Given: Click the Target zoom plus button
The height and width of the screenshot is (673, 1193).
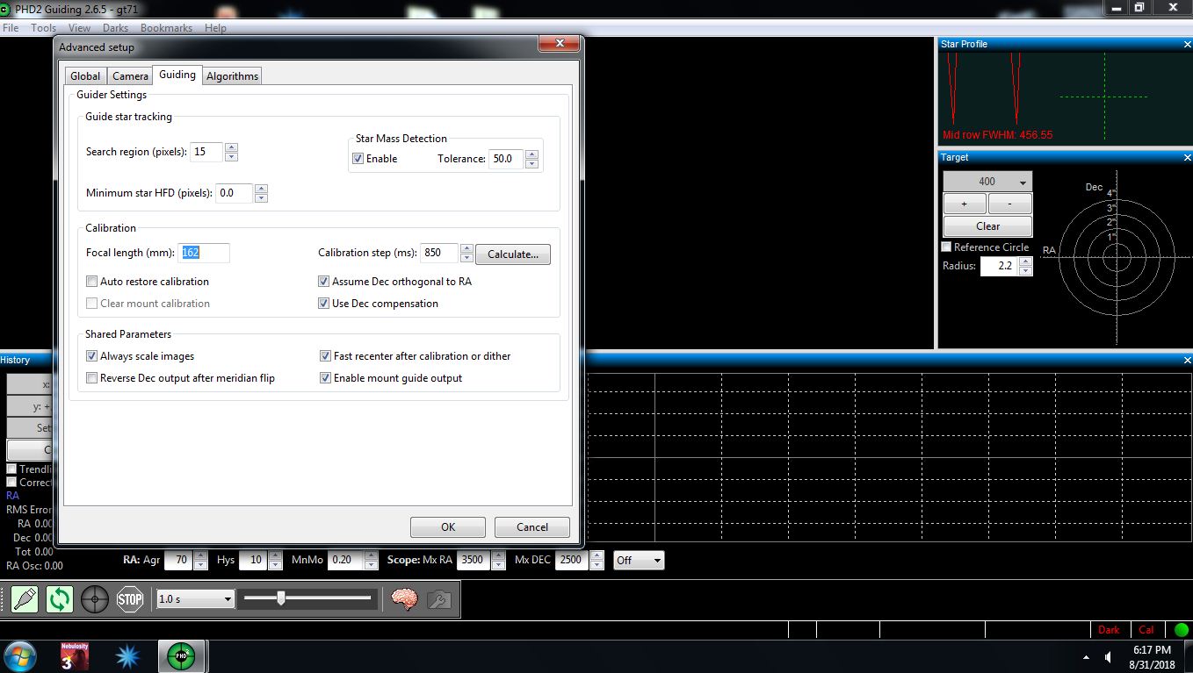Looking at the screenshot, I should coord(965,204).
